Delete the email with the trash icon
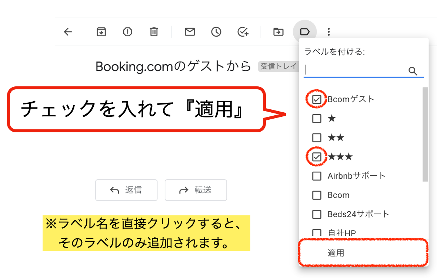The height and width of the screenshot is (278, 437). [154, 32]
